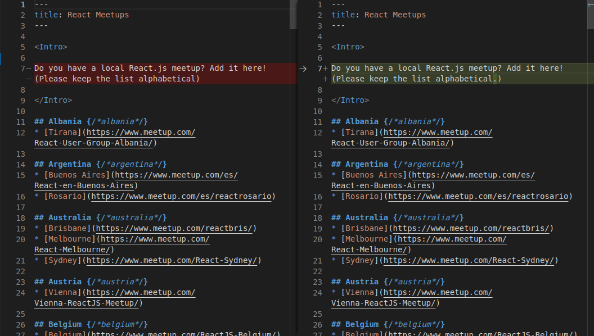
Task: Click line number 18 in the left pane gutter
Action: pyautogui.click(x=20, y=218)
